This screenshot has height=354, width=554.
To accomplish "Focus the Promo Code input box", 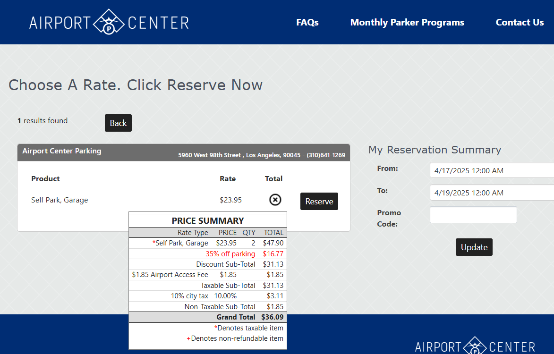I will tap(473, 215).
